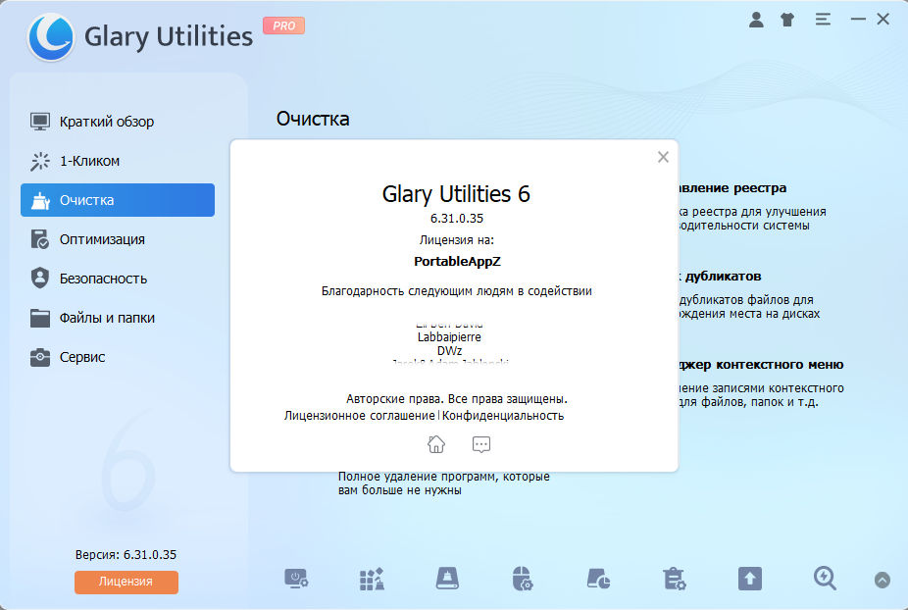Click the DWz contributor name
Screen dimensions: 908x610
click(x=449, y=351)
